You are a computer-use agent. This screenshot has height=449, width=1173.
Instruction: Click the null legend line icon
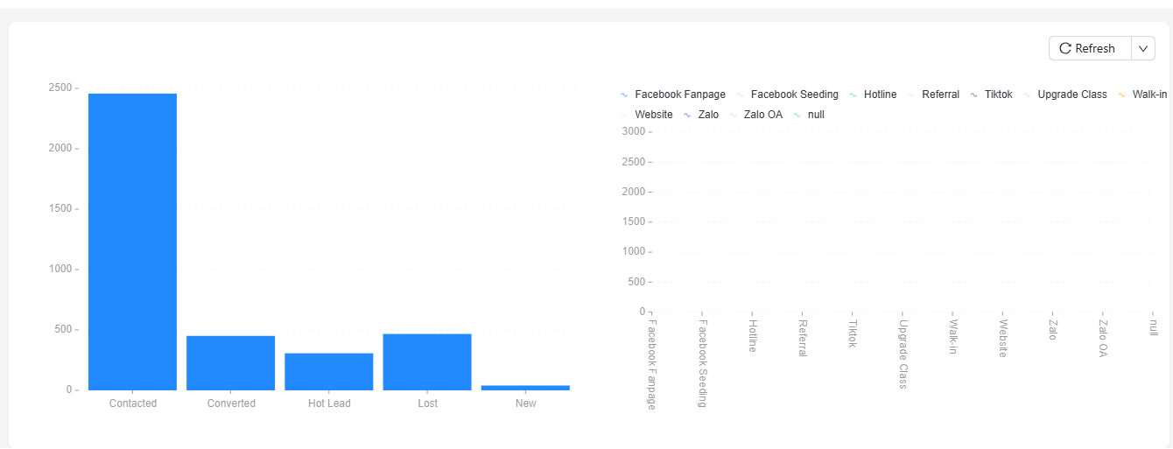(x=797, y=115)
